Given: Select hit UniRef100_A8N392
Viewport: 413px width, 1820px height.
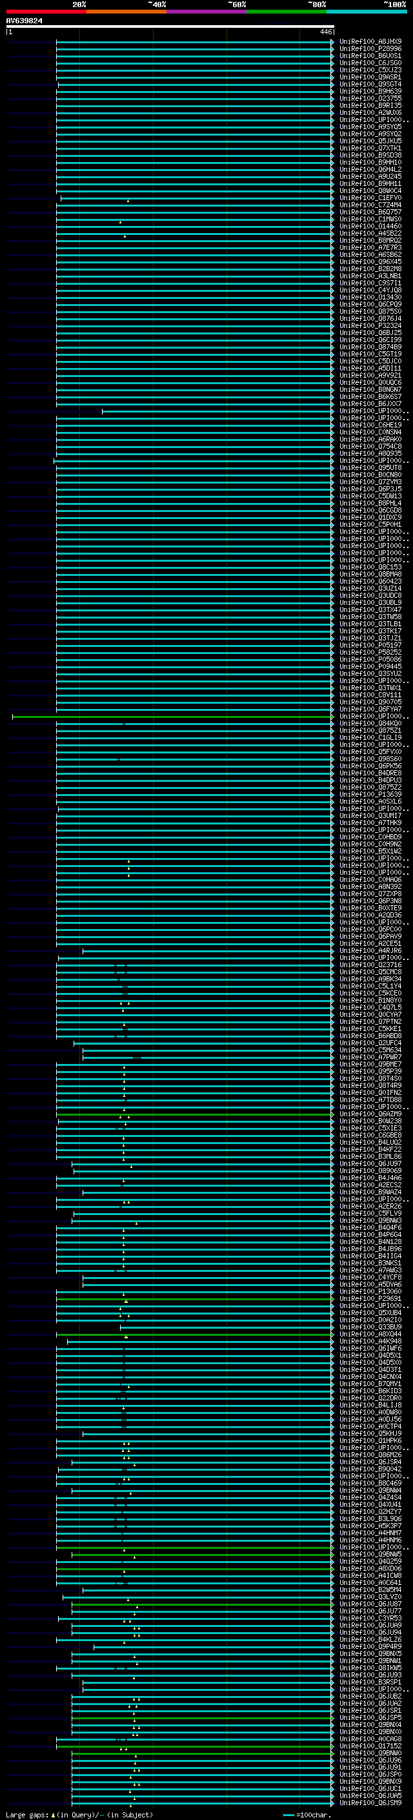Looking at the screenshot, I should point(370,886).
